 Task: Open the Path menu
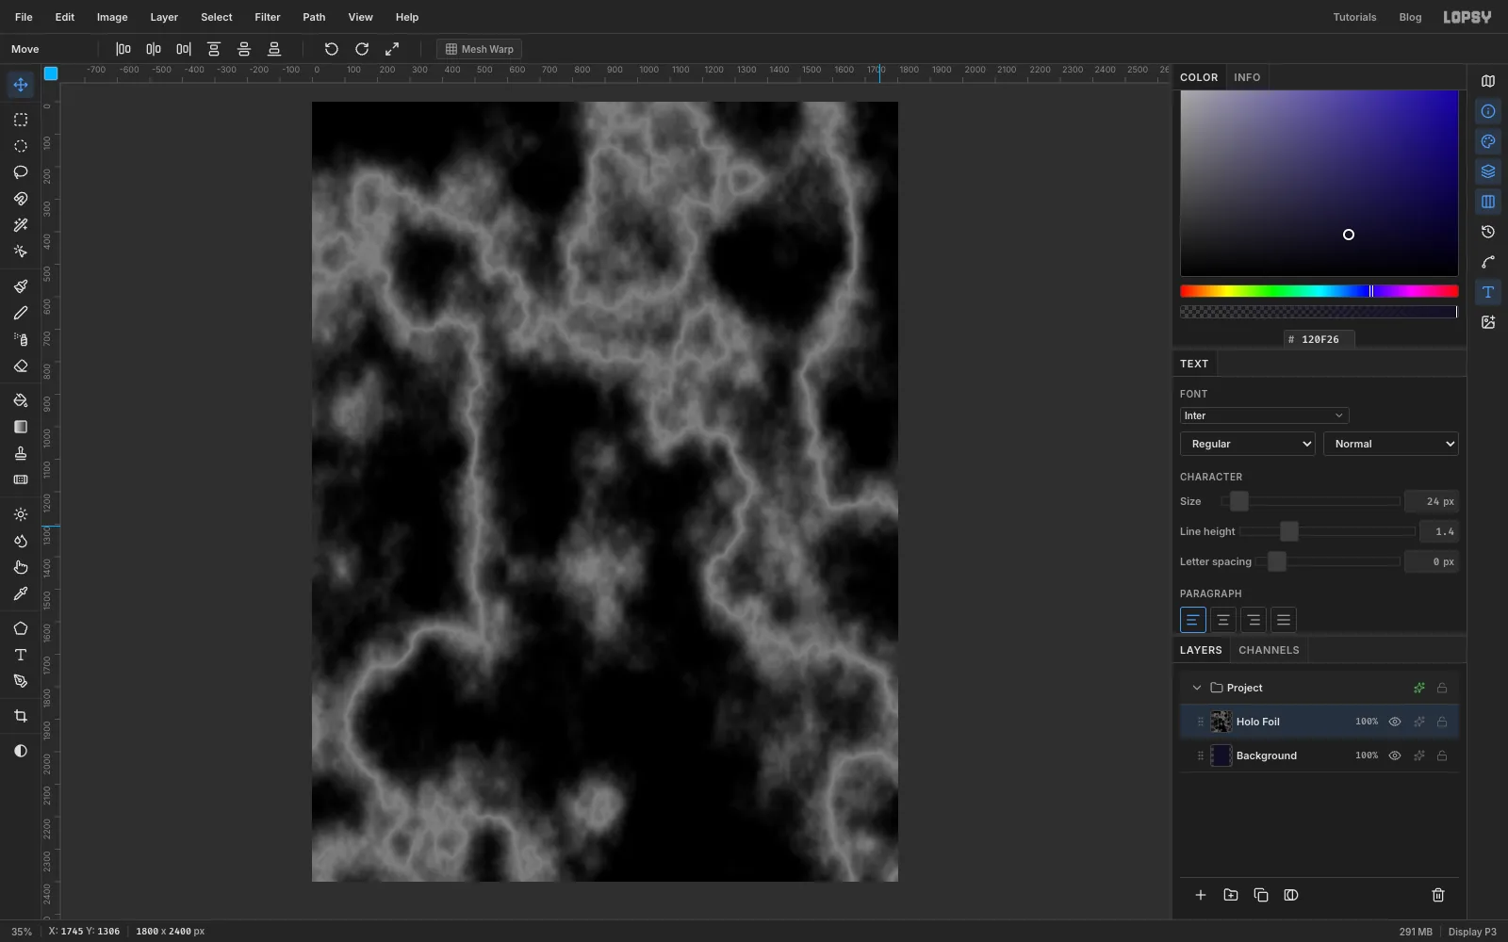coord(314,17)
